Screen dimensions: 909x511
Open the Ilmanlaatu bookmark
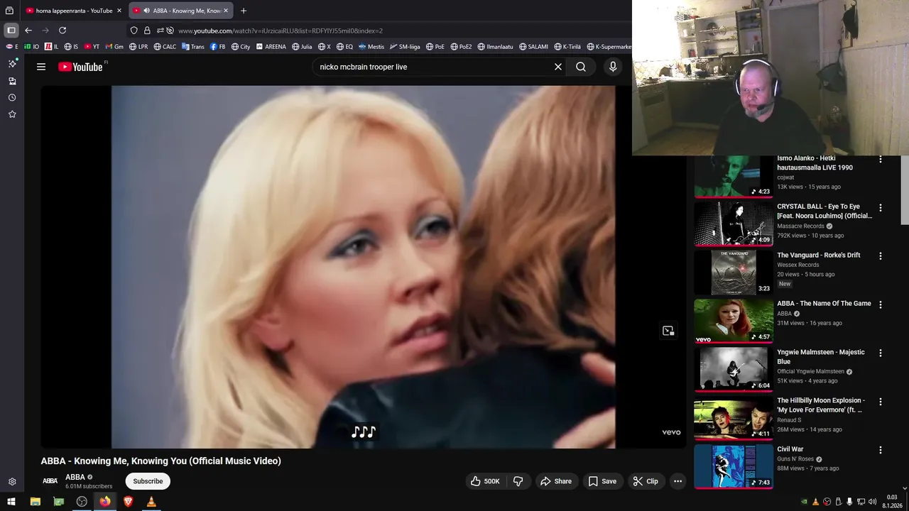tap(495, 47)
